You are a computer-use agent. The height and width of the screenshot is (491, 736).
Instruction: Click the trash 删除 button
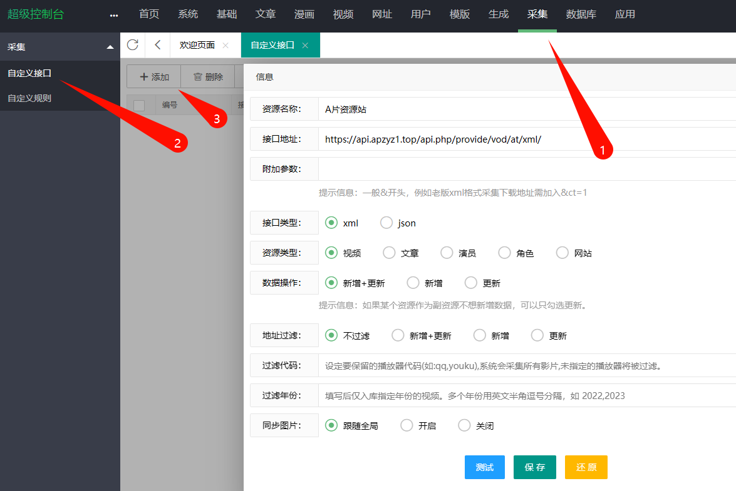pos(207,76)
